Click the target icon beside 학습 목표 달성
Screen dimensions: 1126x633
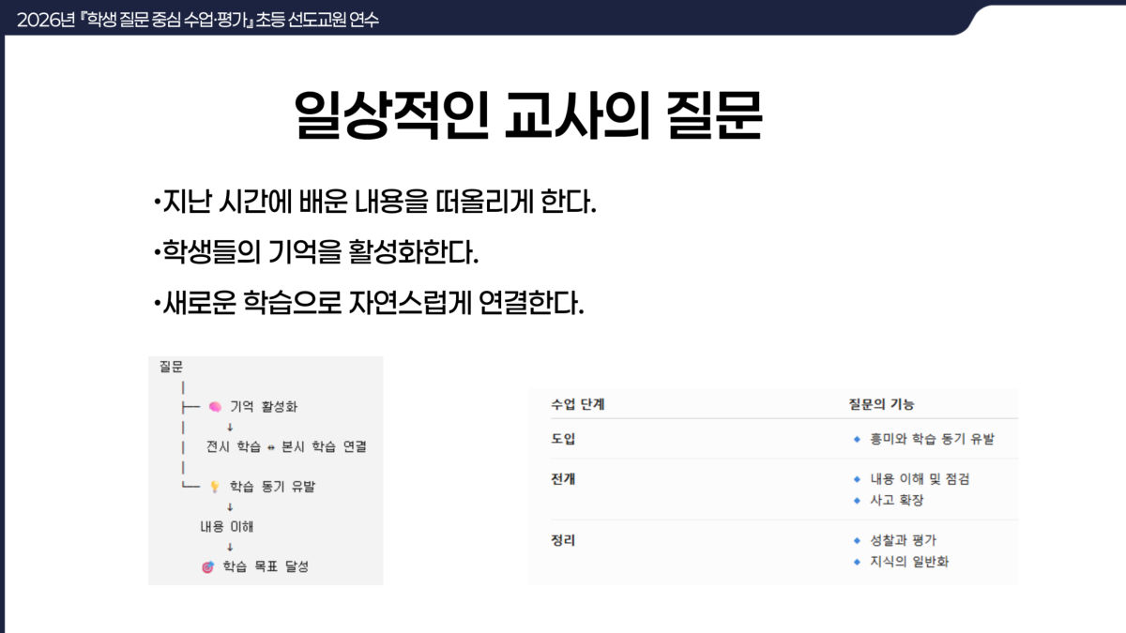[208, 567]
